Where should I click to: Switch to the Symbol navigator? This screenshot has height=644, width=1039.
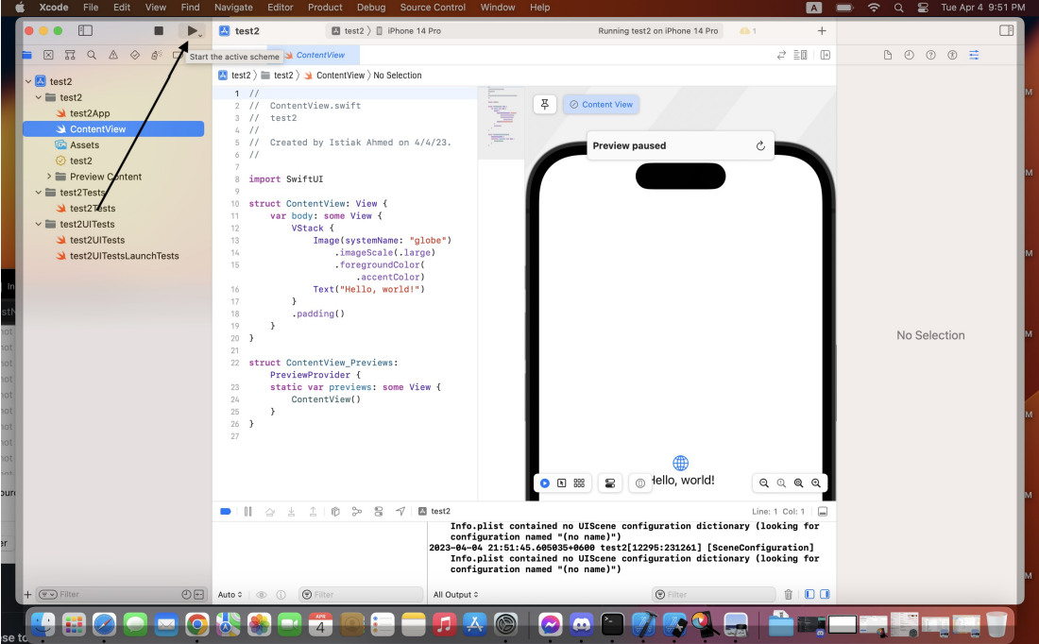point(70,55)
